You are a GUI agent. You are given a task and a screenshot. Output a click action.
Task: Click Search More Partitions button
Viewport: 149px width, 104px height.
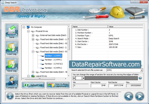[x=58, y=85]
